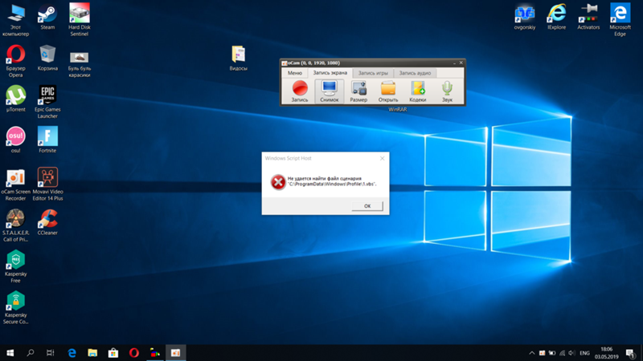This screenshot has height=361, width=643.
Task: Select the IExplore desktop icon
Action: 556,16
